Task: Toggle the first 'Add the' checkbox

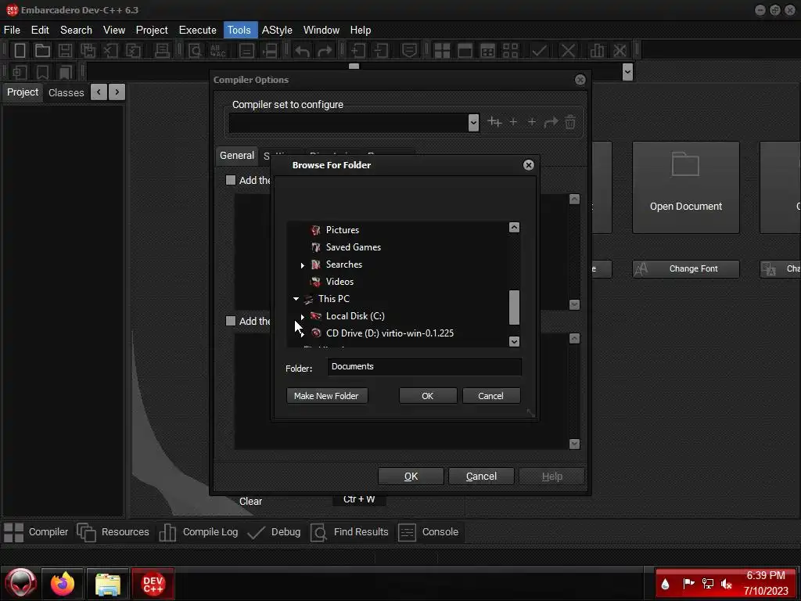Action: point(231,180)
